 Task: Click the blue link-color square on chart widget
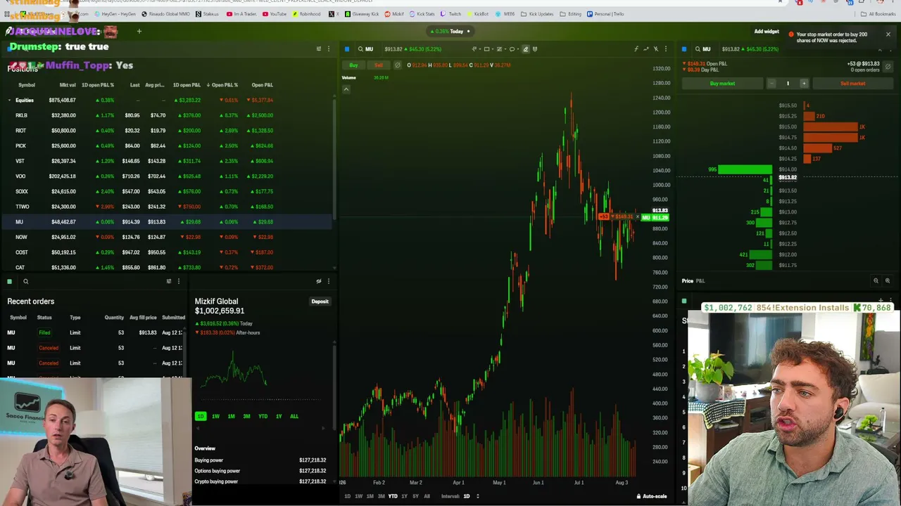pos(347,49)
